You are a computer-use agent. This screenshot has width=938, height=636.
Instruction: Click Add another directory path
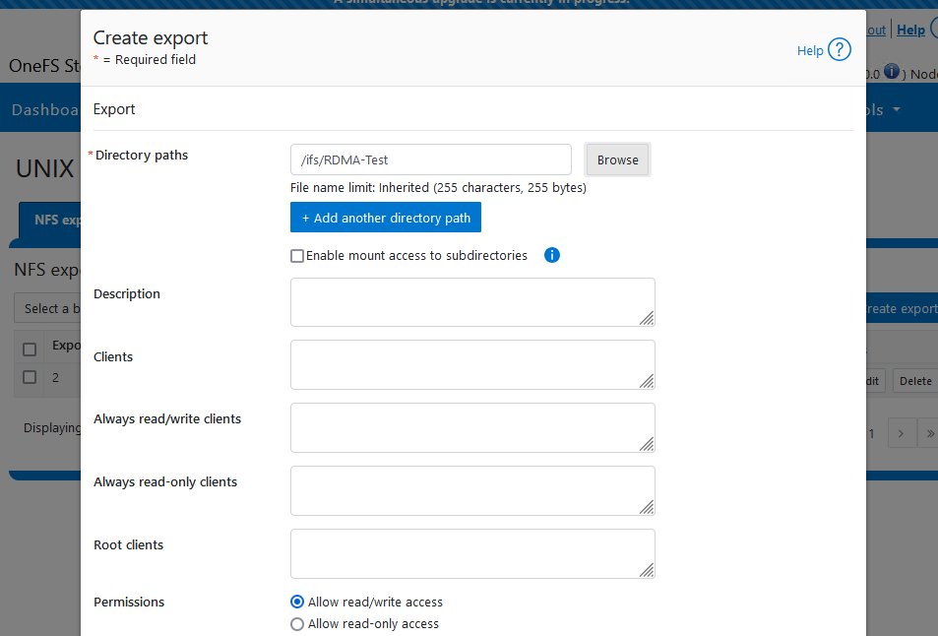tap(385, 218)
